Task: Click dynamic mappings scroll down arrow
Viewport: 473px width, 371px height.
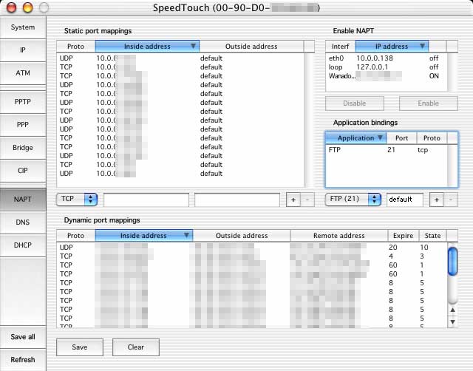Action: (x=452, y=321)
